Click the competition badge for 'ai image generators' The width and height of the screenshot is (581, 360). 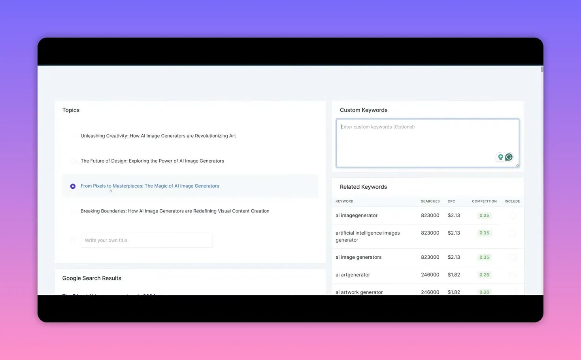tap(484, 257)
